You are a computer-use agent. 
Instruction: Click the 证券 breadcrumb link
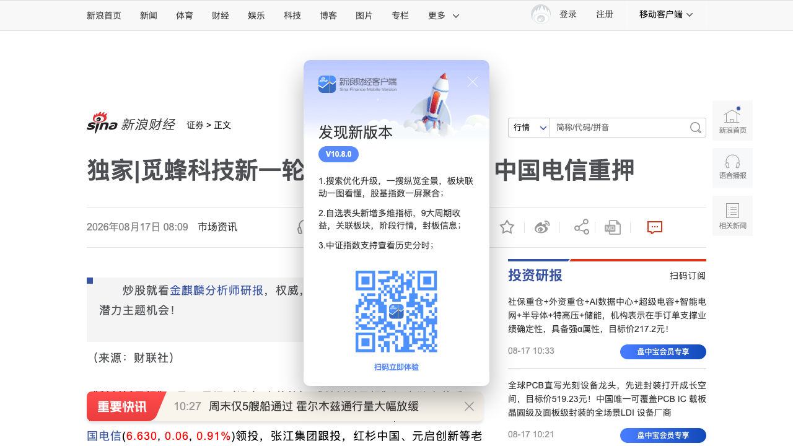point(195,125)
